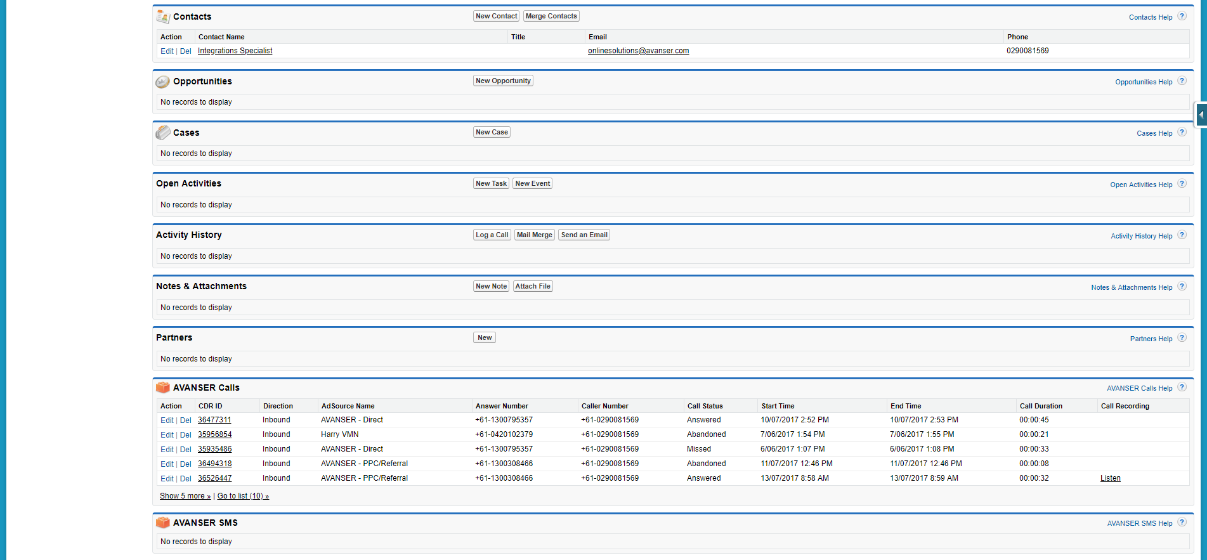1207x560 pixels.
Task: Open Partners Help link
Action: [x=1151, y=339]
